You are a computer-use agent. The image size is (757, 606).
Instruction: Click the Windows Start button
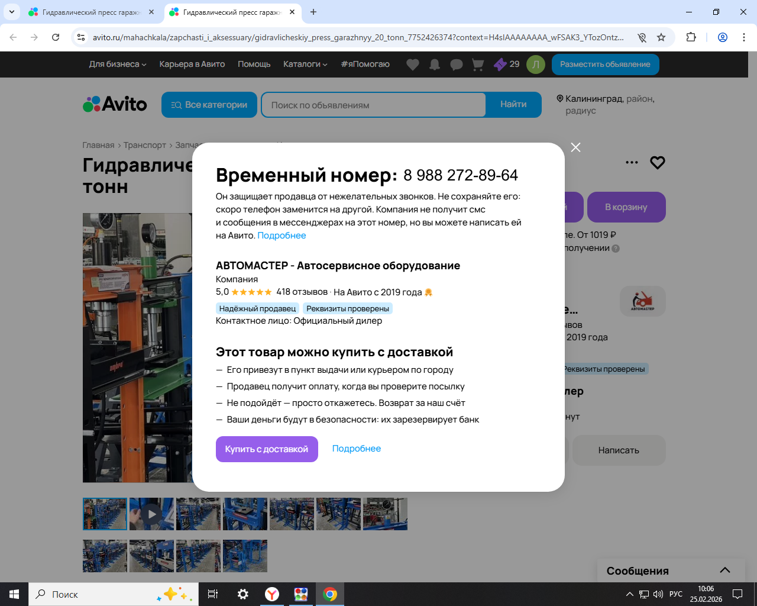(14, 594)
